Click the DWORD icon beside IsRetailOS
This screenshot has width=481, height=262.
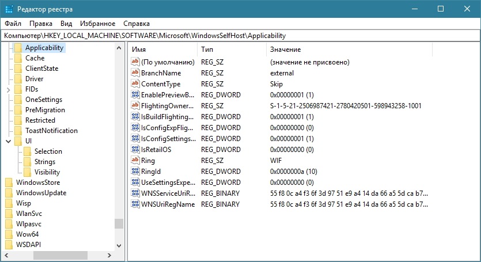[135, 149]
